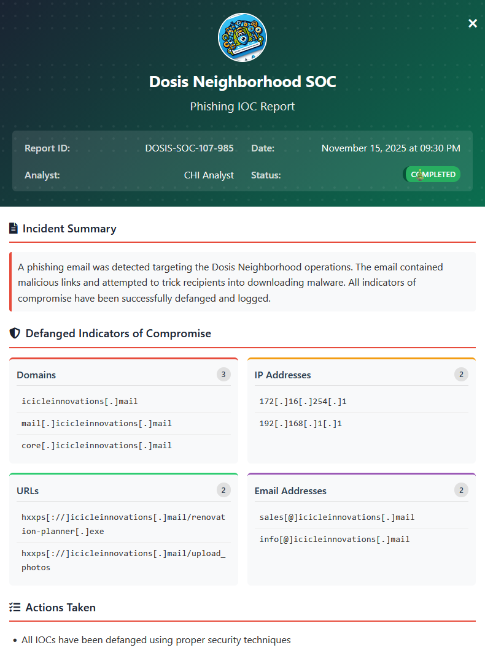Click the IP Addresses count badge
The width and height of the screenshot is (485, 653).
(x=461, y=375)
